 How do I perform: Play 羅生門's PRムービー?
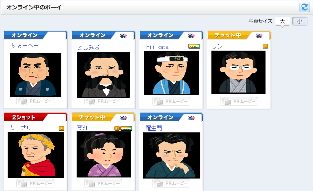(171, 183)
